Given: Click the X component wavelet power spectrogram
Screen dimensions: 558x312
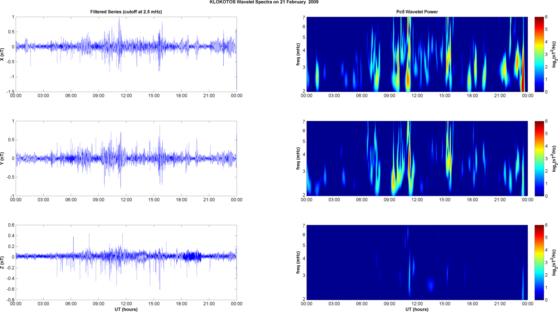Looking at the screenshot, I should pyautogui.click(x=417, y=54).
